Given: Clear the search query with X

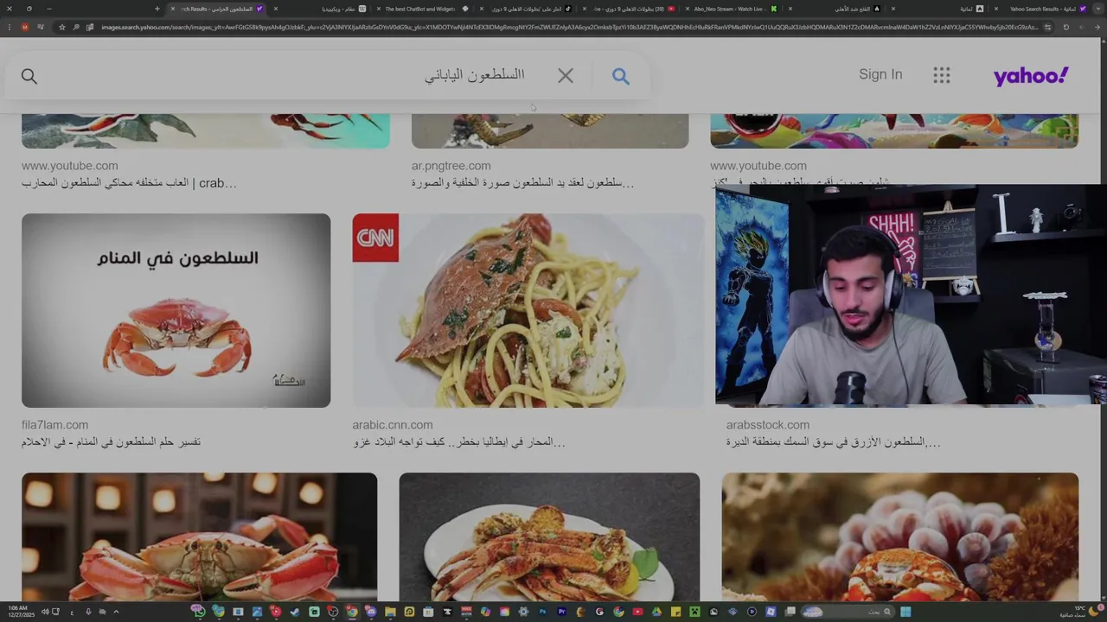Looking at the screenshot, I should (566, 76).
